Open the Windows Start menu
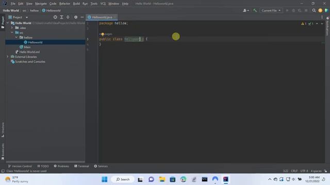 pyautogui.click(x=104, y=179)
